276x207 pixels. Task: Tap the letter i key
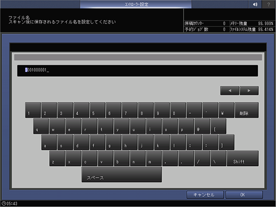pyautogui.click(x=154, y=126)
